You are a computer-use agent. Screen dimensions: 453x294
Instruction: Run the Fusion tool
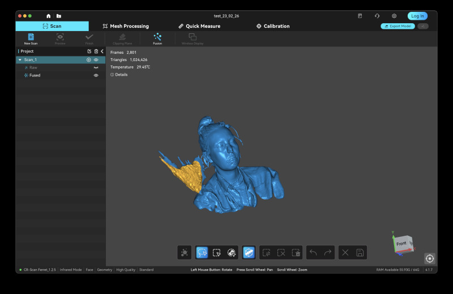click(157, 39)
